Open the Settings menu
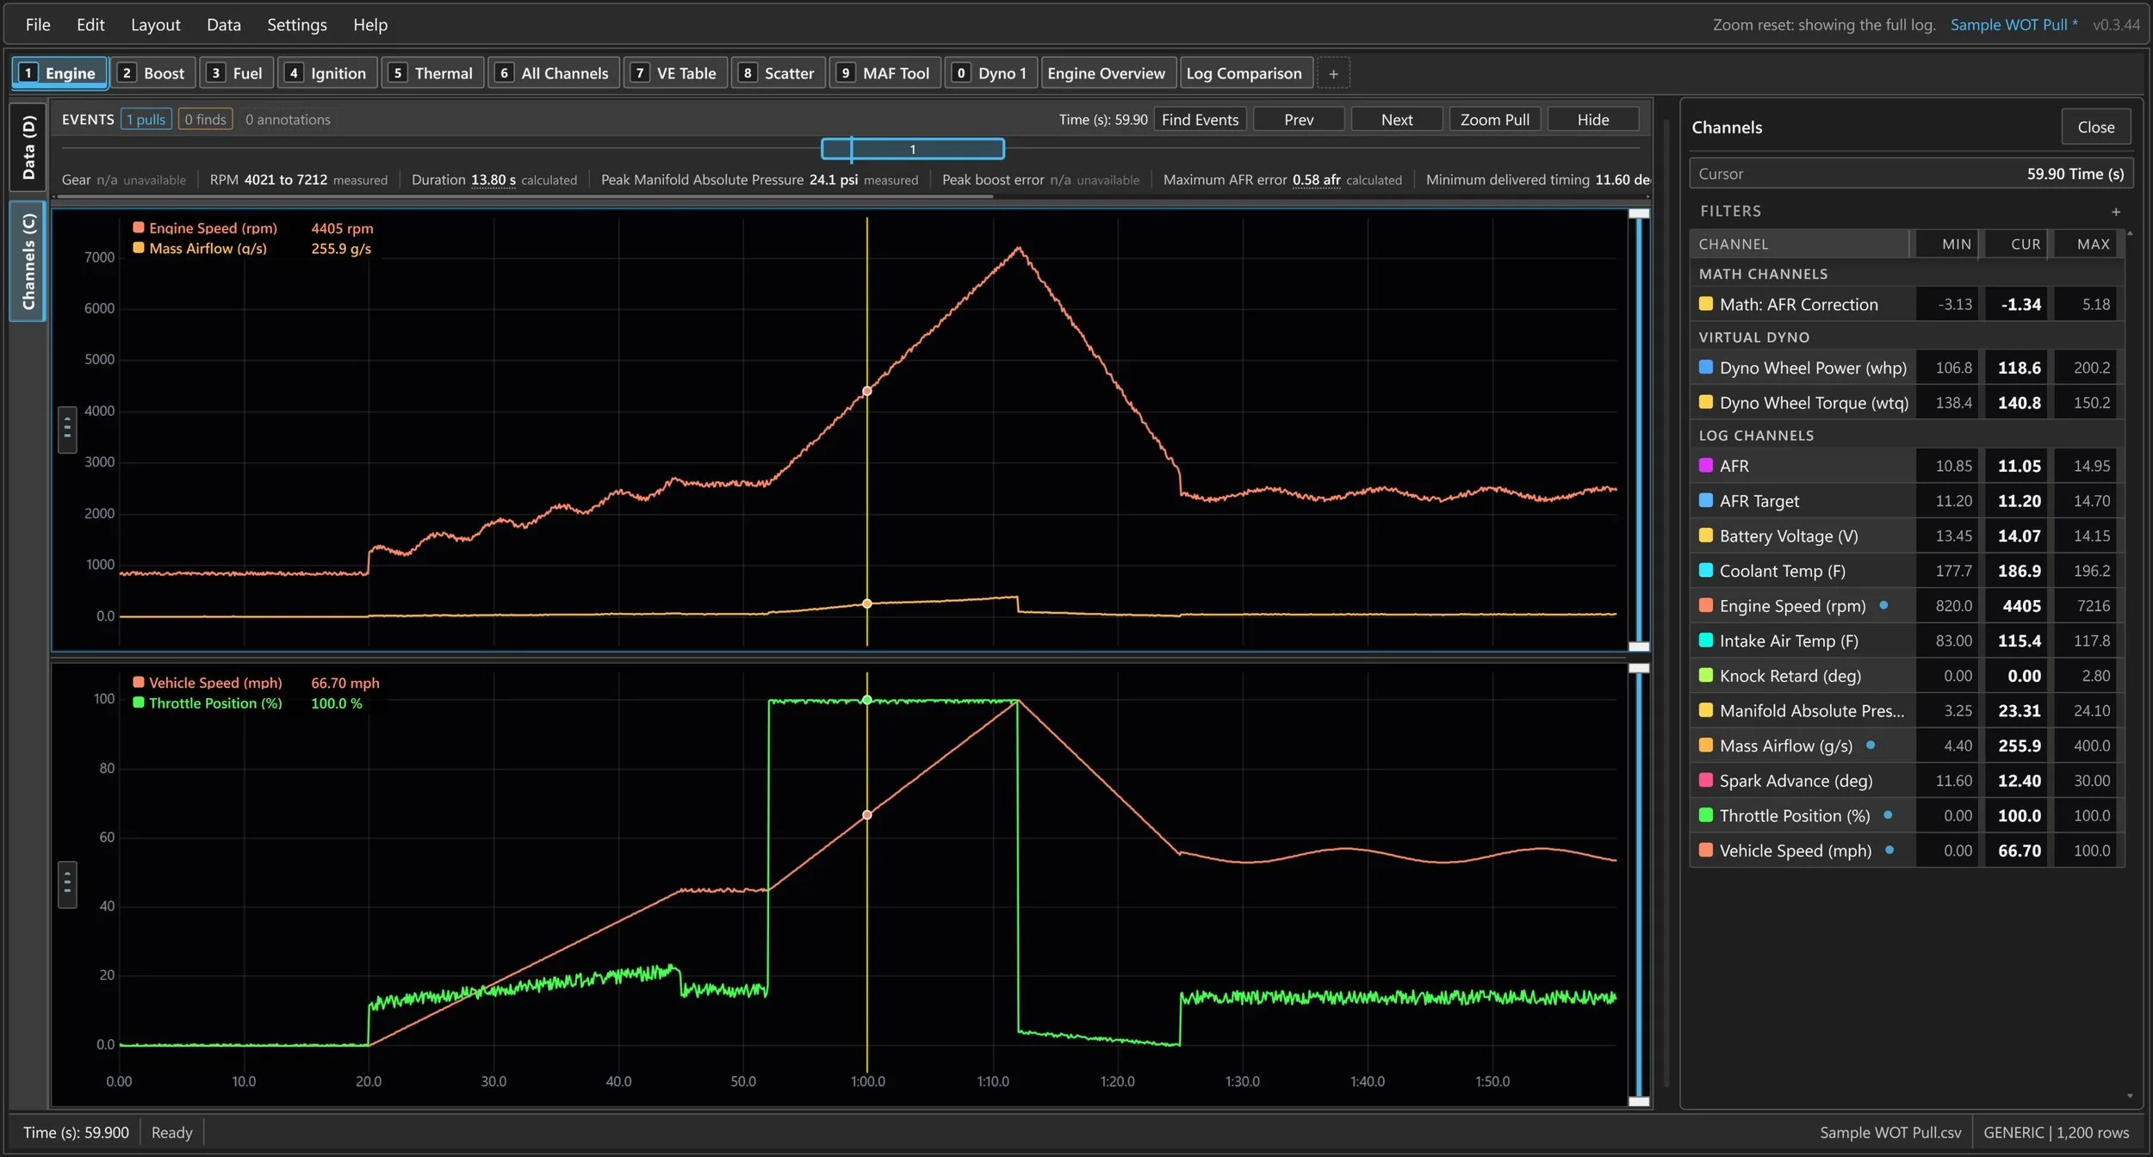Viewport: 2153px width, 1157px height. coord(296,24)
